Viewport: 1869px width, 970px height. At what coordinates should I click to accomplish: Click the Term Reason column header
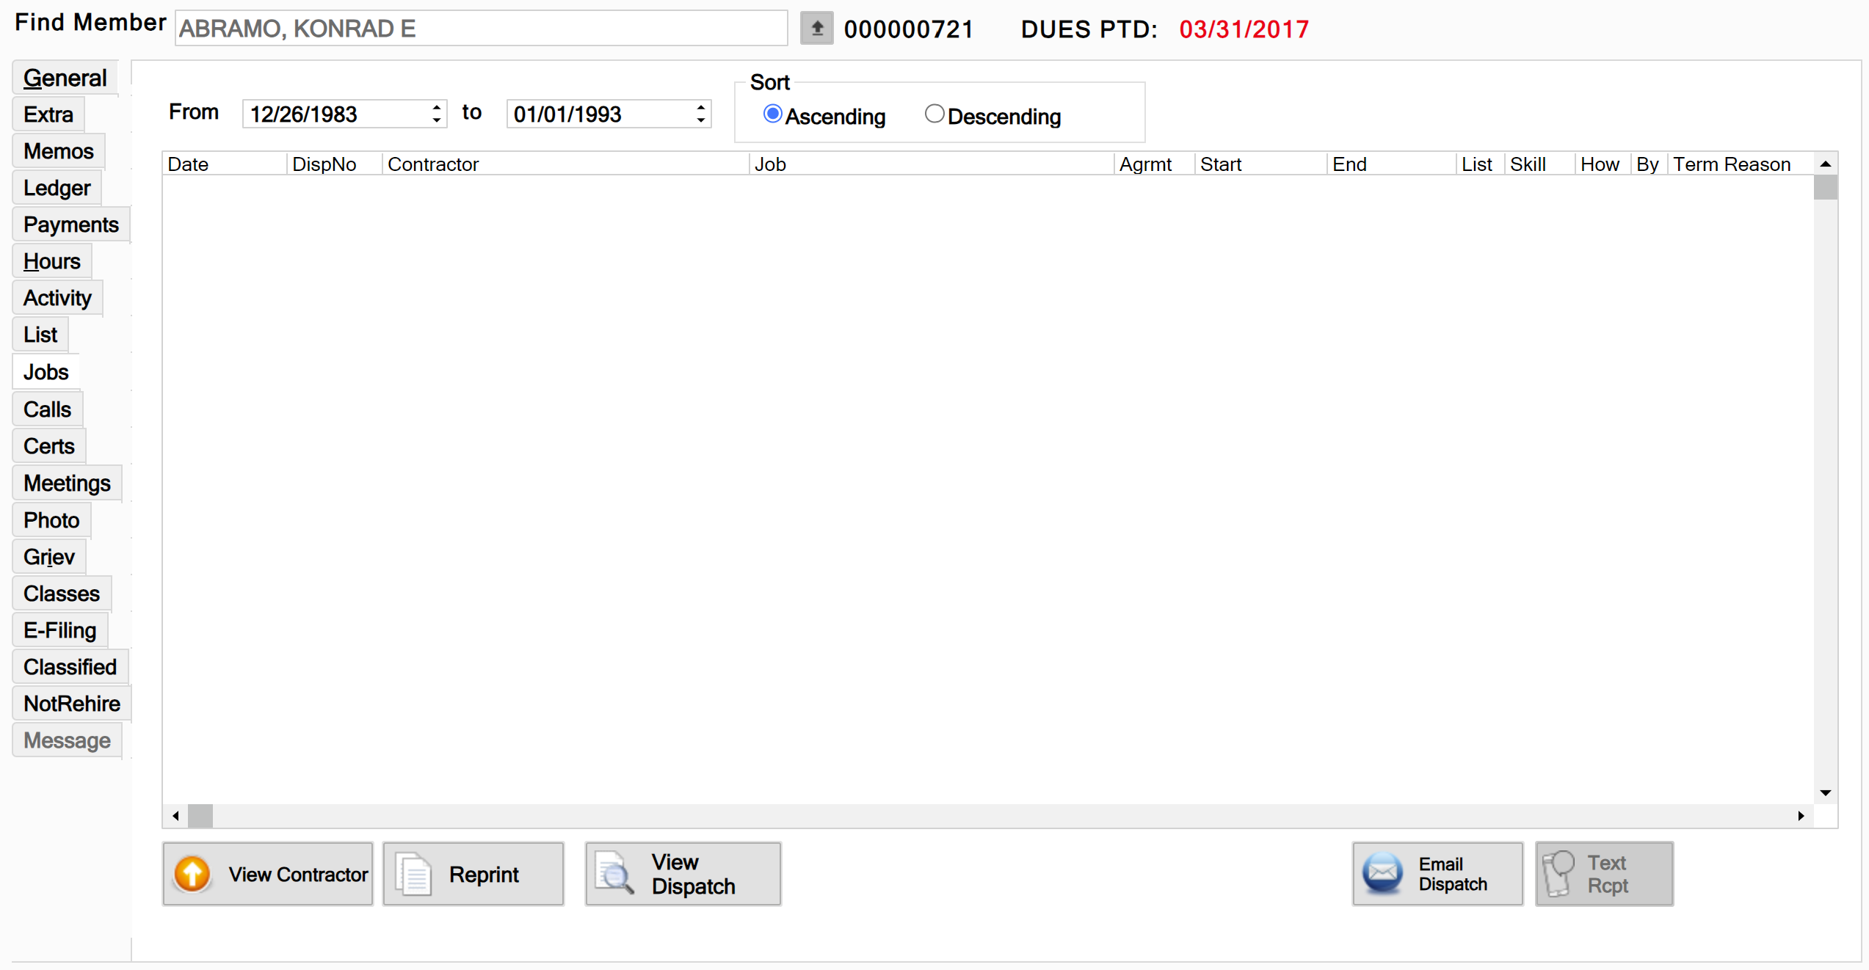(x=1731, y=164)
